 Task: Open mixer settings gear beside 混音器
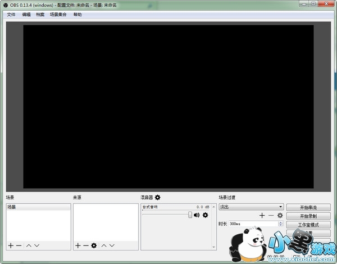tap(158, 197)
